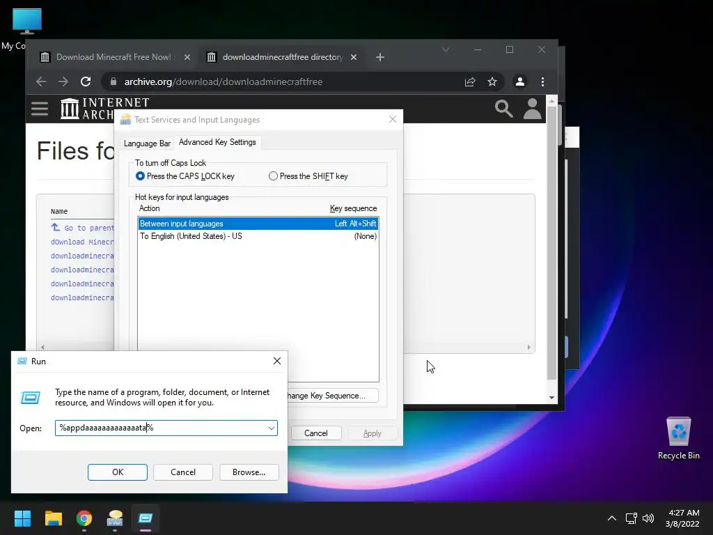
Task: Open Internet Archive search icon
Action: click(x=503, y=108)
